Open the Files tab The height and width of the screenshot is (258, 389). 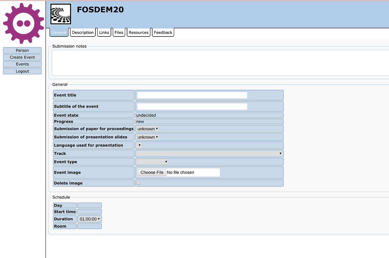119,33
